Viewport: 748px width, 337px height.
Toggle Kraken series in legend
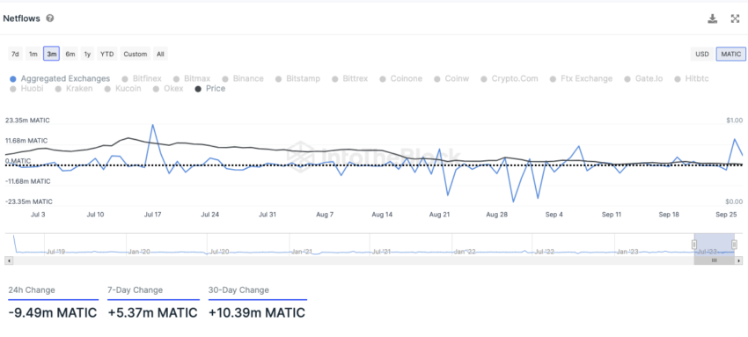tap(74, 89)
